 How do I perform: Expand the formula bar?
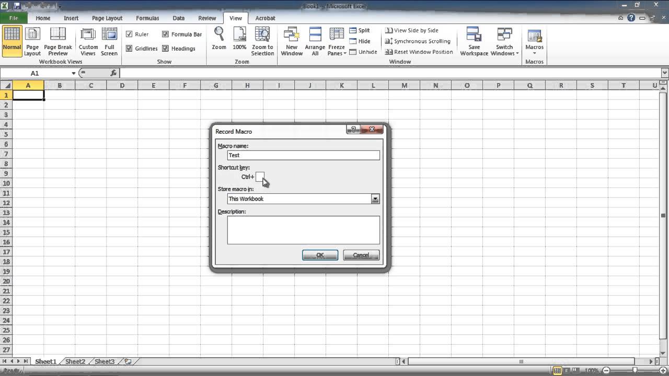665,73
